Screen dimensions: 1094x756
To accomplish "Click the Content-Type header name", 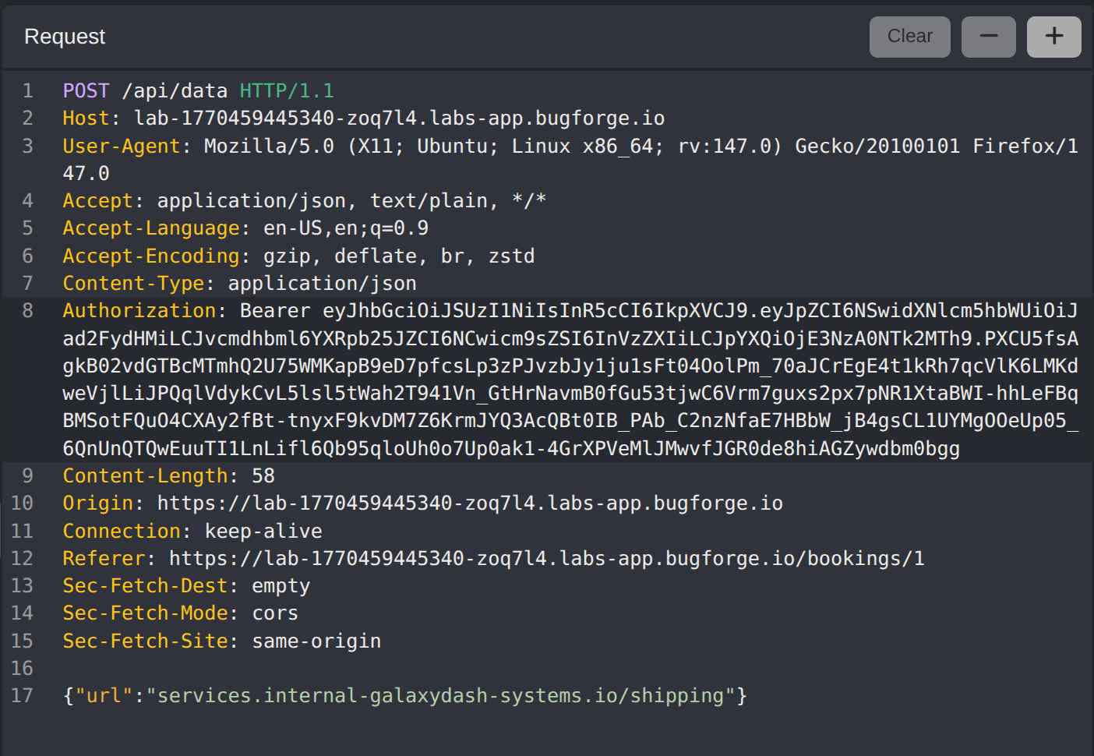I will click(133, 284).
